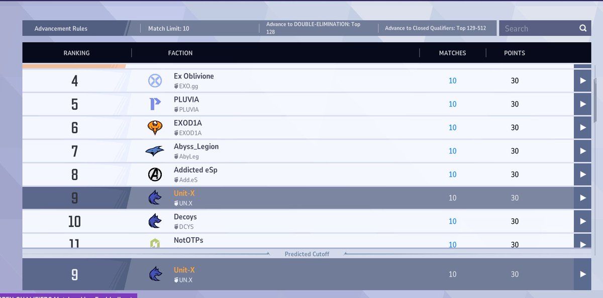
Task: Click the AbyLeg tag text
Action: (189, 157)
